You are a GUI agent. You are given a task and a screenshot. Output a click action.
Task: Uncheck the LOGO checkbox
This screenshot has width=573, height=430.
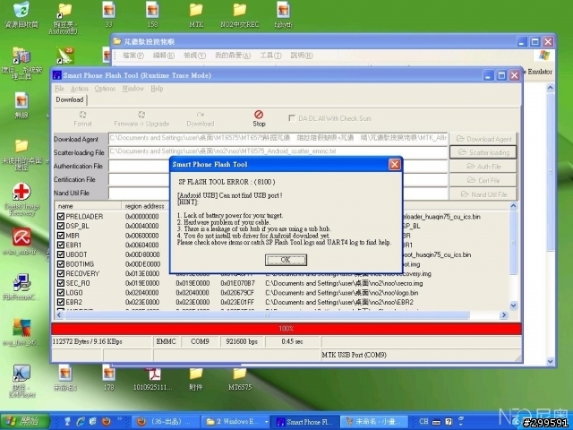pyautogui.click(x=61, y=293)
